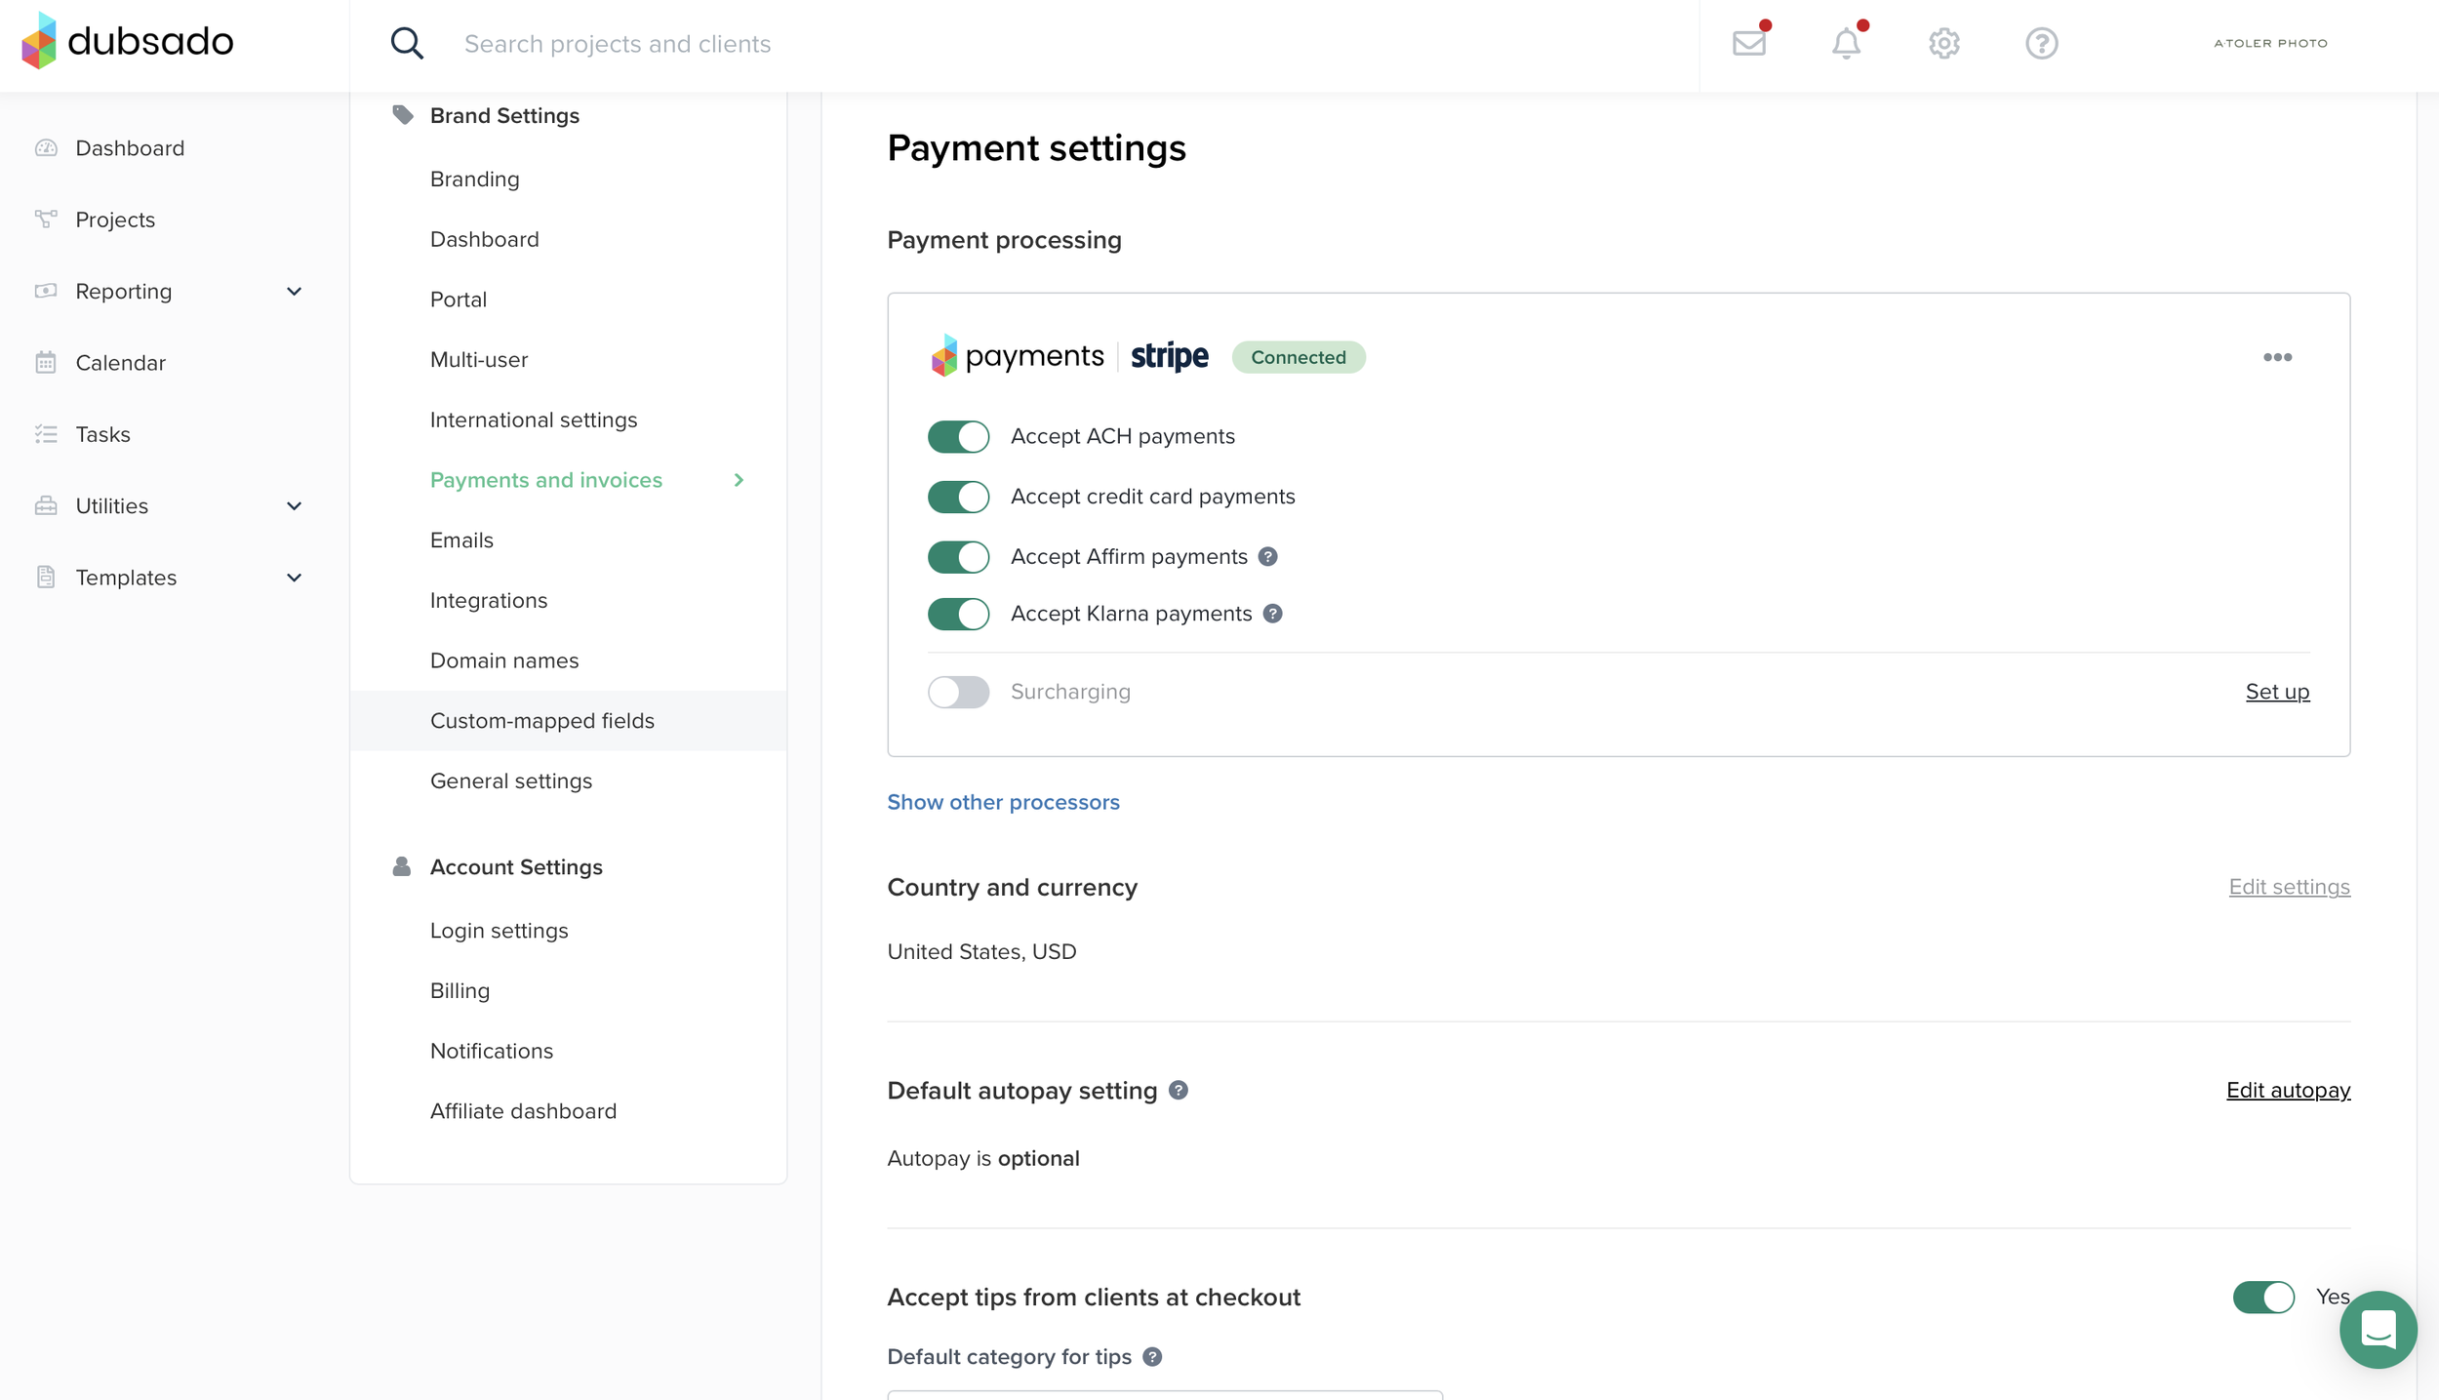This screenshot has width=2439, height=1400.
Task: Click the Edit autopay link
Action: tap(2288, 1090)
